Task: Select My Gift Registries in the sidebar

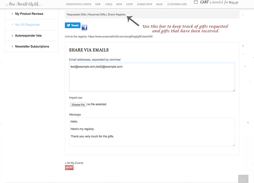Action: [27, 25]
